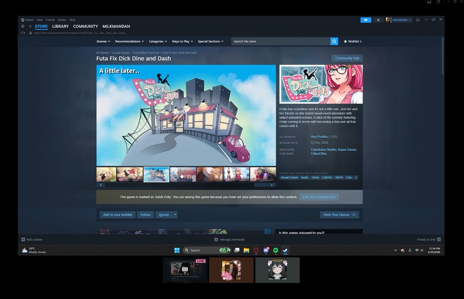
Task: Click View Your Queue button
Action: pos(339,215)
